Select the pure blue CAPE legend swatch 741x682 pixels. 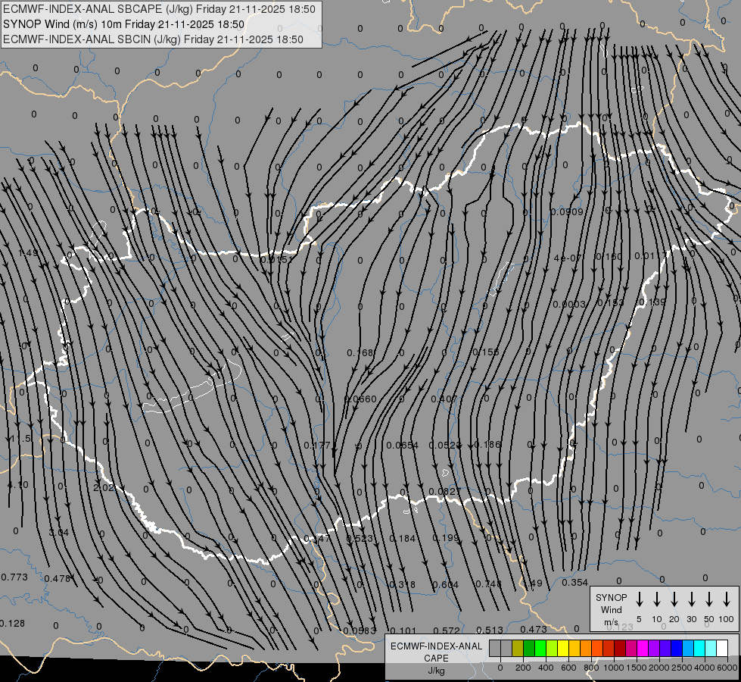(676, 648)
